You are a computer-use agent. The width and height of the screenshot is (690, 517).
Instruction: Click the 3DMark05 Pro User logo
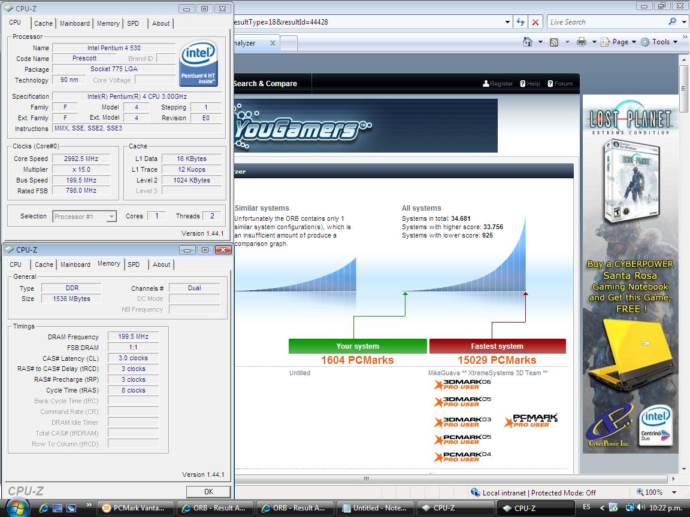(462, 402)
